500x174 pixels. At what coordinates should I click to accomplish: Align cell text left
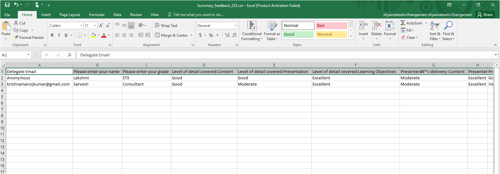[x=117, y=35]
